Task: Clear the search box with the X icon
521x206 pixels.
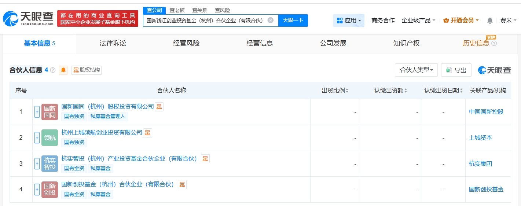Action: click(271, 20)
